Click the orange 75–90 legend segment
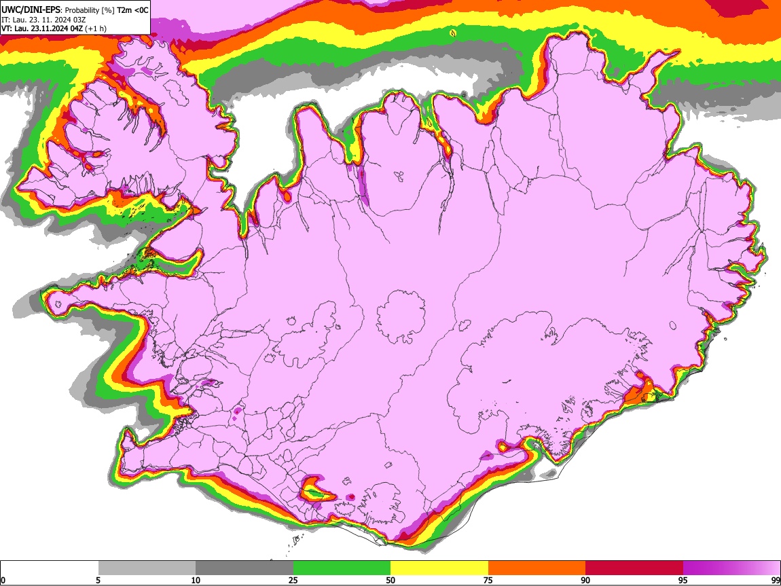781x586 pixels. (537, 568)
